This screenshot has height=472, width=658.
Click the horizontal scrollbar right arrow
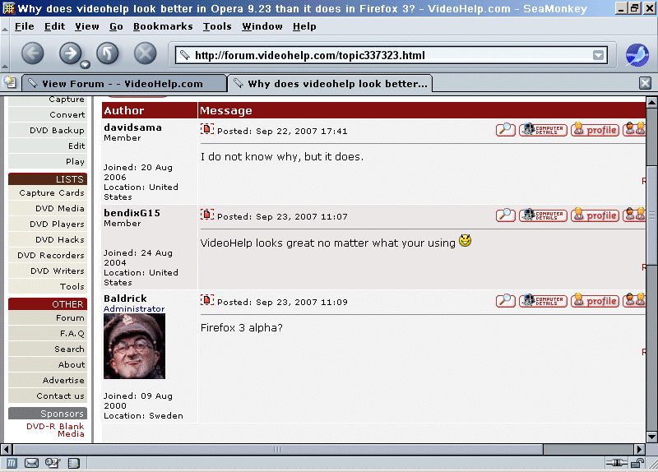click(x=639, y=449)
